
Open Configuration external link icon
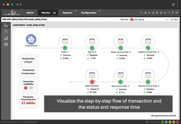(x=99, y=11)
